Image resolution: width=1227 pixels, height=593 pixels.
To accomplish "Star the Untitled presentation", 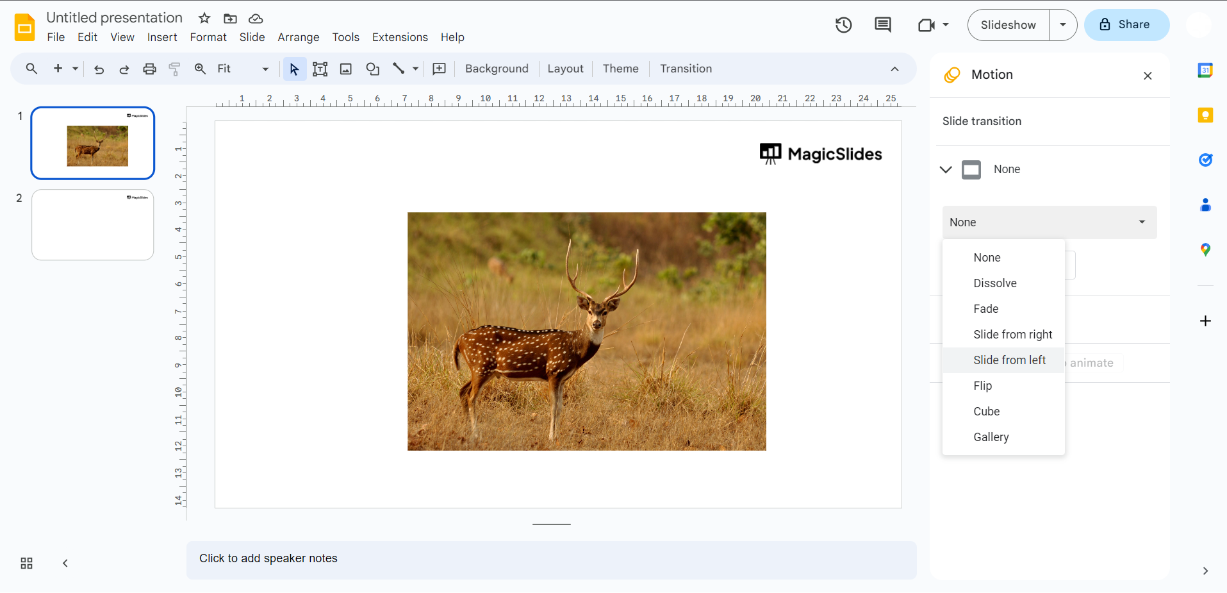I will click(204, 18).
